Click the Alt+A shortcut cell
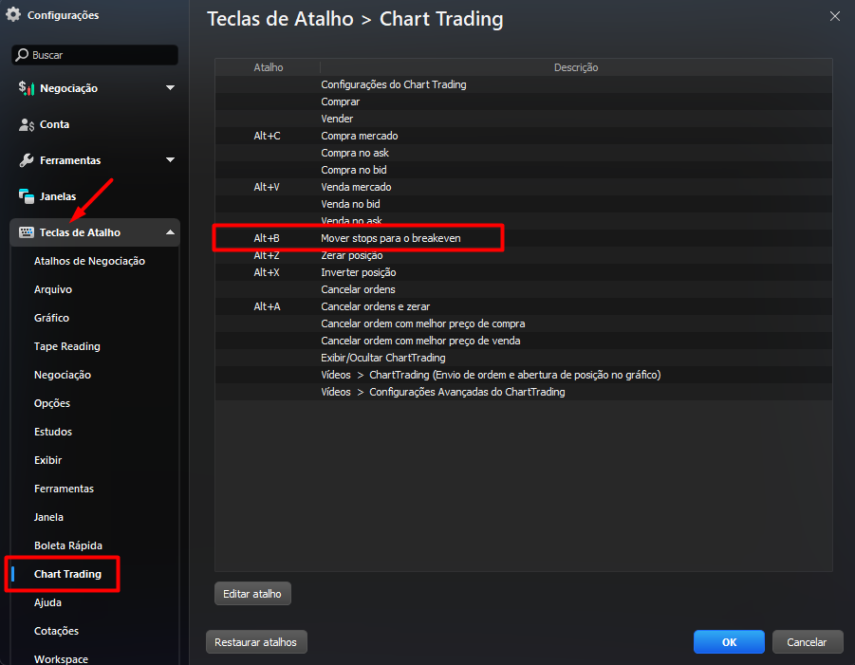The image size is (855, 665). tap(268, 306)
